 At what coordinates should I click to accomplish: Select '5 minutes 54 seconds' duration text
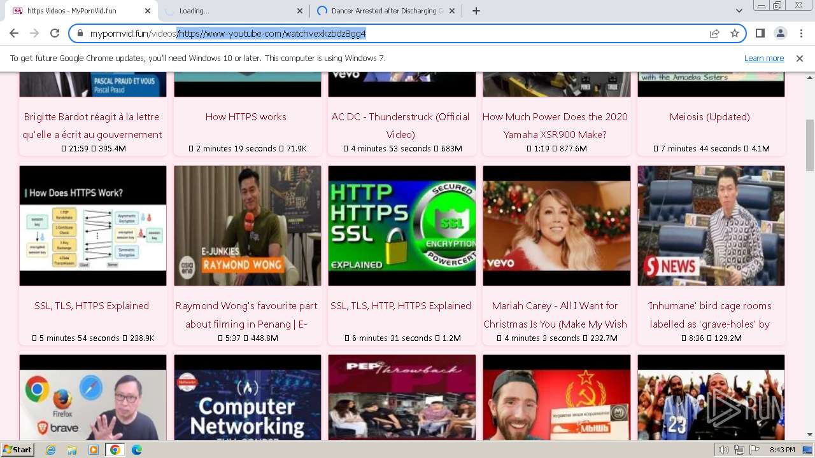click(x=80, y=338)
